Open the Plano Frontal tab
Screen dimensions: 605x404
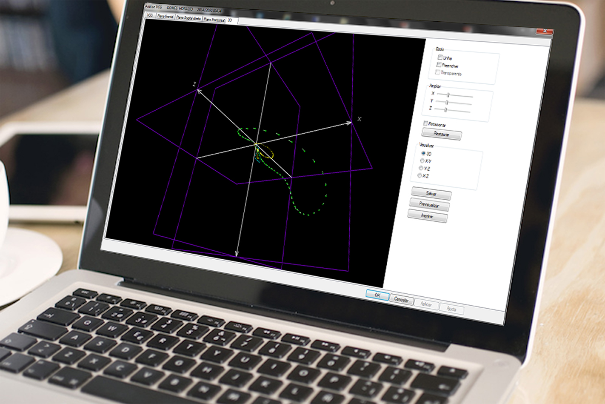[x=165, y=16]
